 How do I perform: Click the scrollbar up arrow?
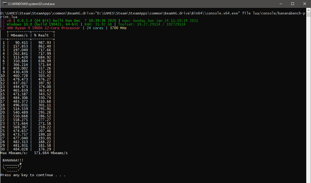pyautogui.click(x=308, y=10)
